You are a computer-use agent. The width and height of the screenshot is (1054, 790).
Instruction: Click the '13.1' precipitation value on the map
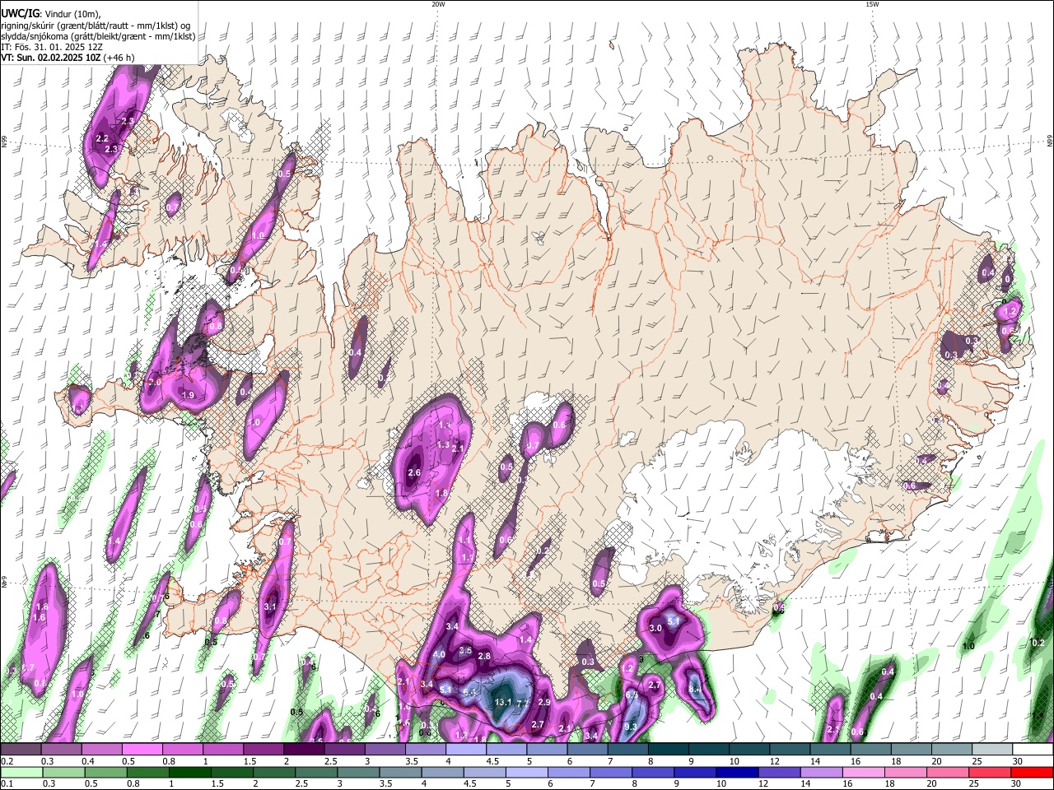504,702
